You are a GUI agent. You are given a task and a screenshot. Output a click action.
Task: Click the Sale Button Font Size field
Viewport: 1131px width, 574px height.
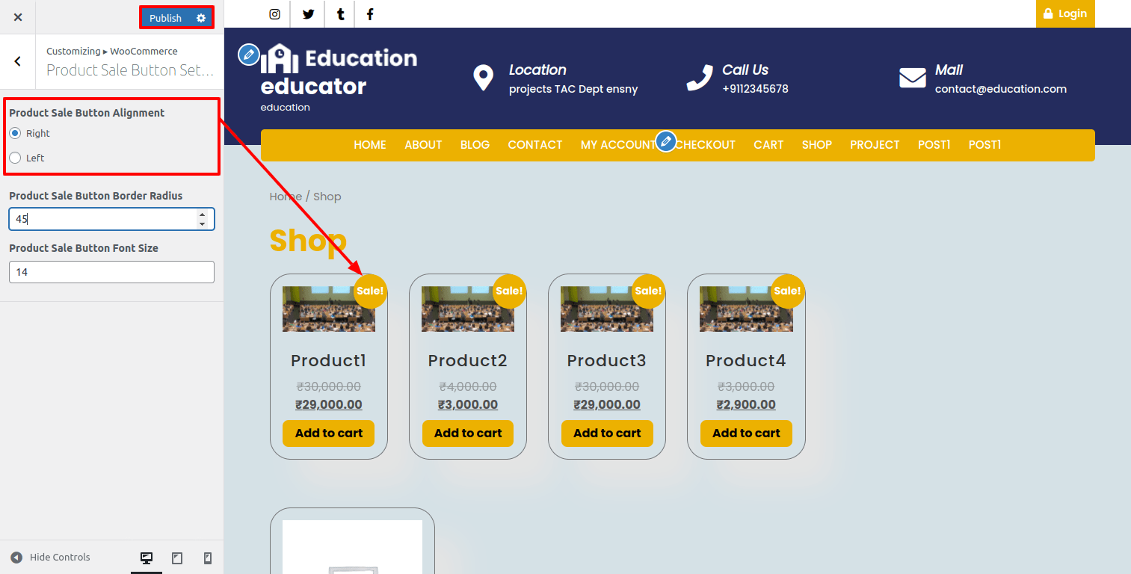coord(111,272)
